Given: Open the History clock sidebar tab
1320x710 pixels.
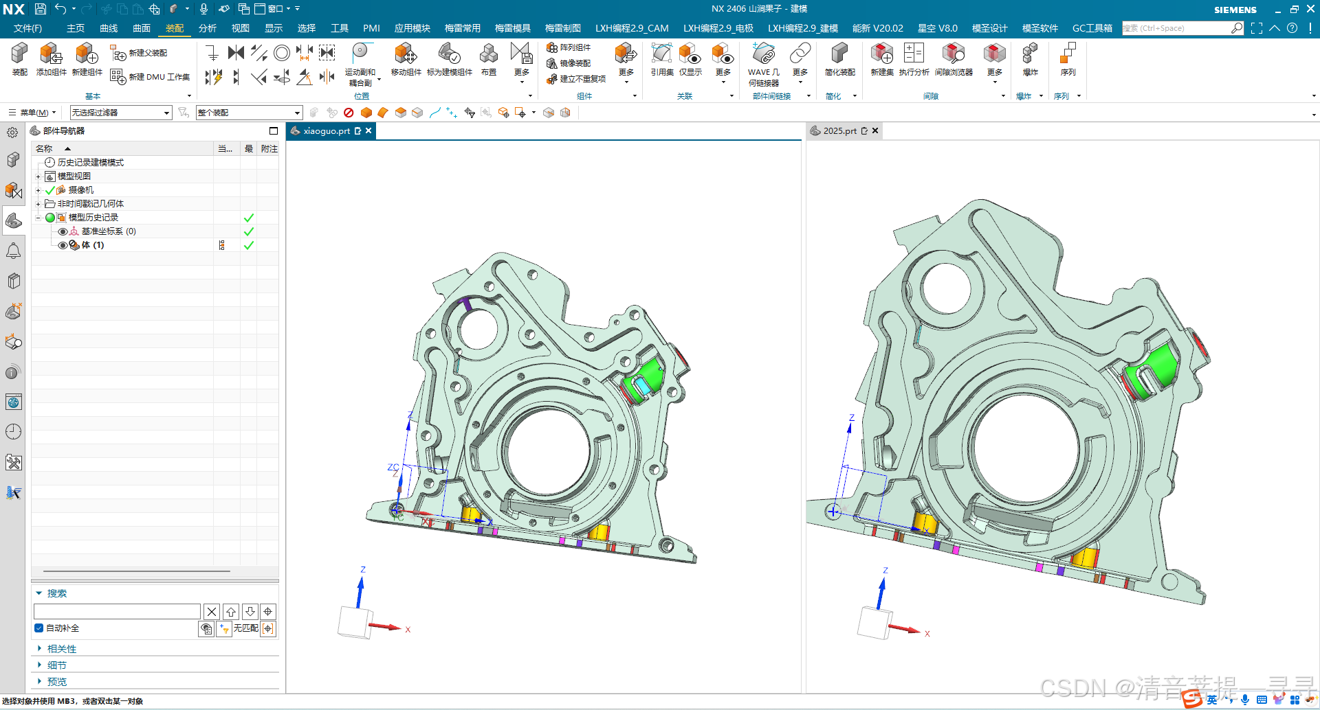Looking at the screenshot, I should click(x=13, y=432).
